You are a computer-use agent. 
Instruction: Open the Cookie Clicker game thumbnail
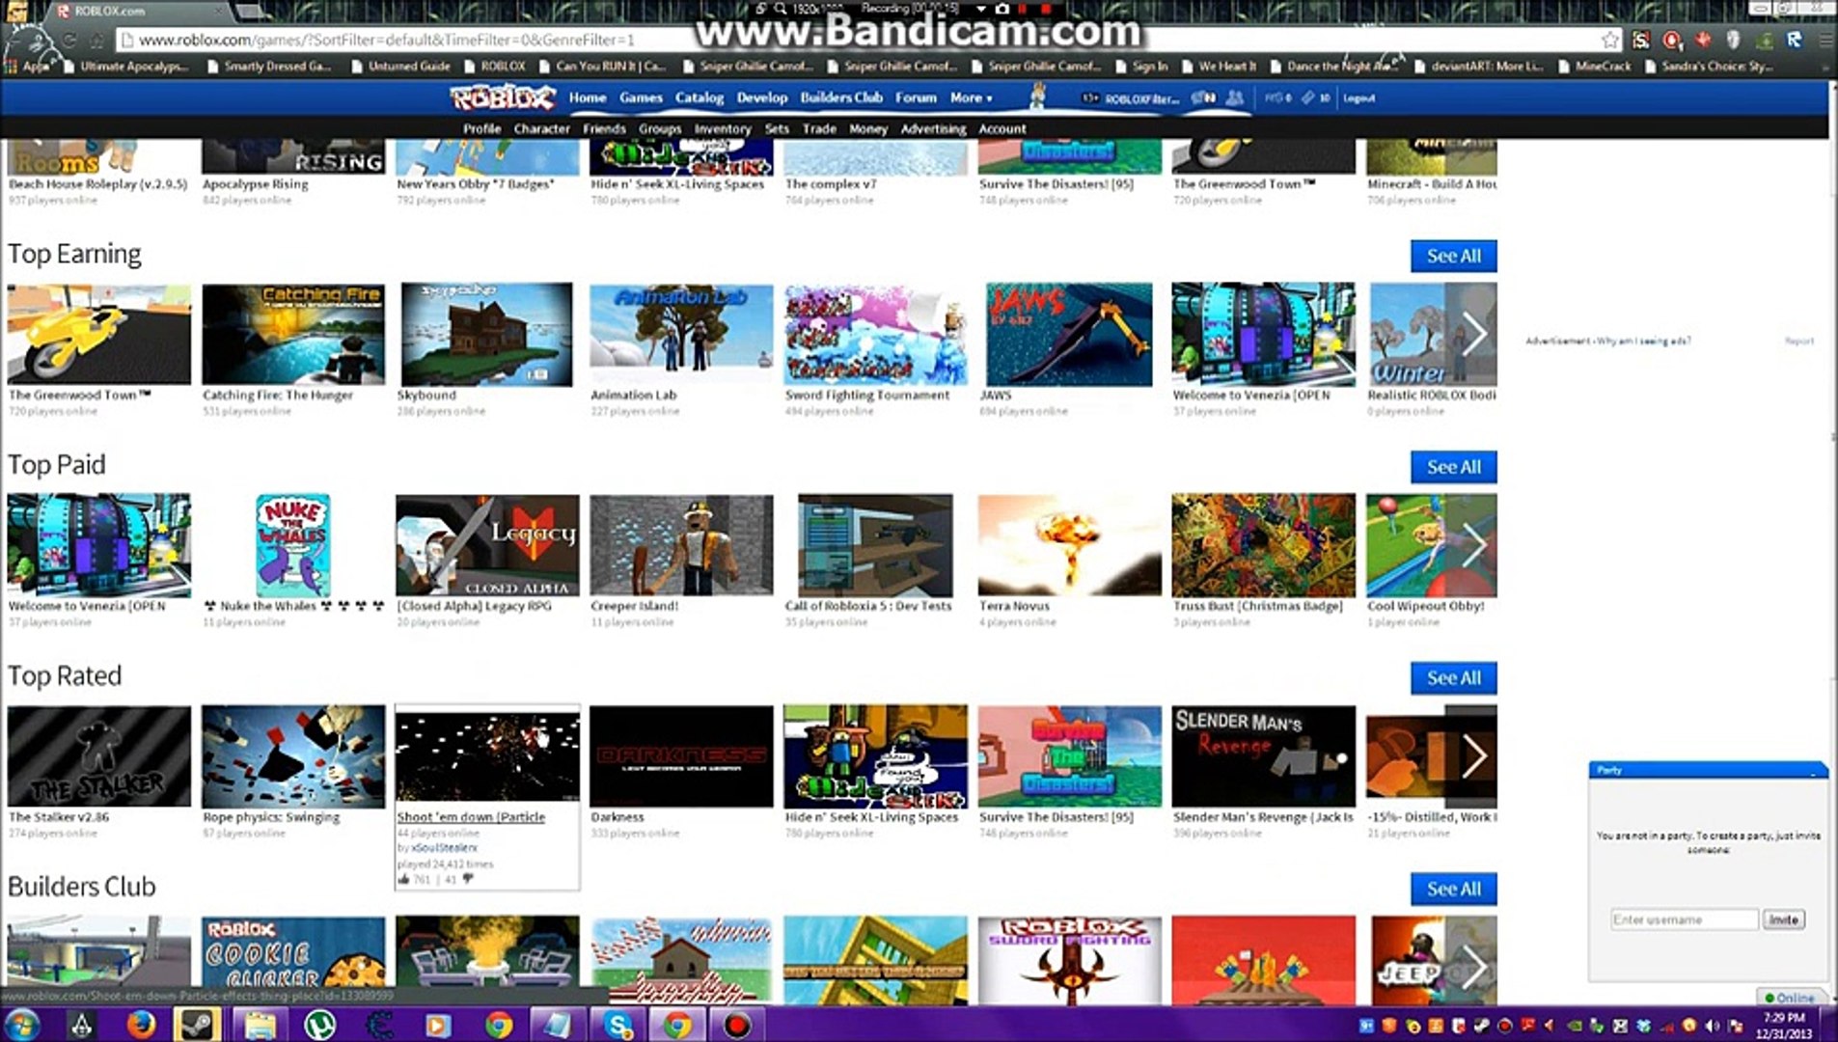point(293,961)
